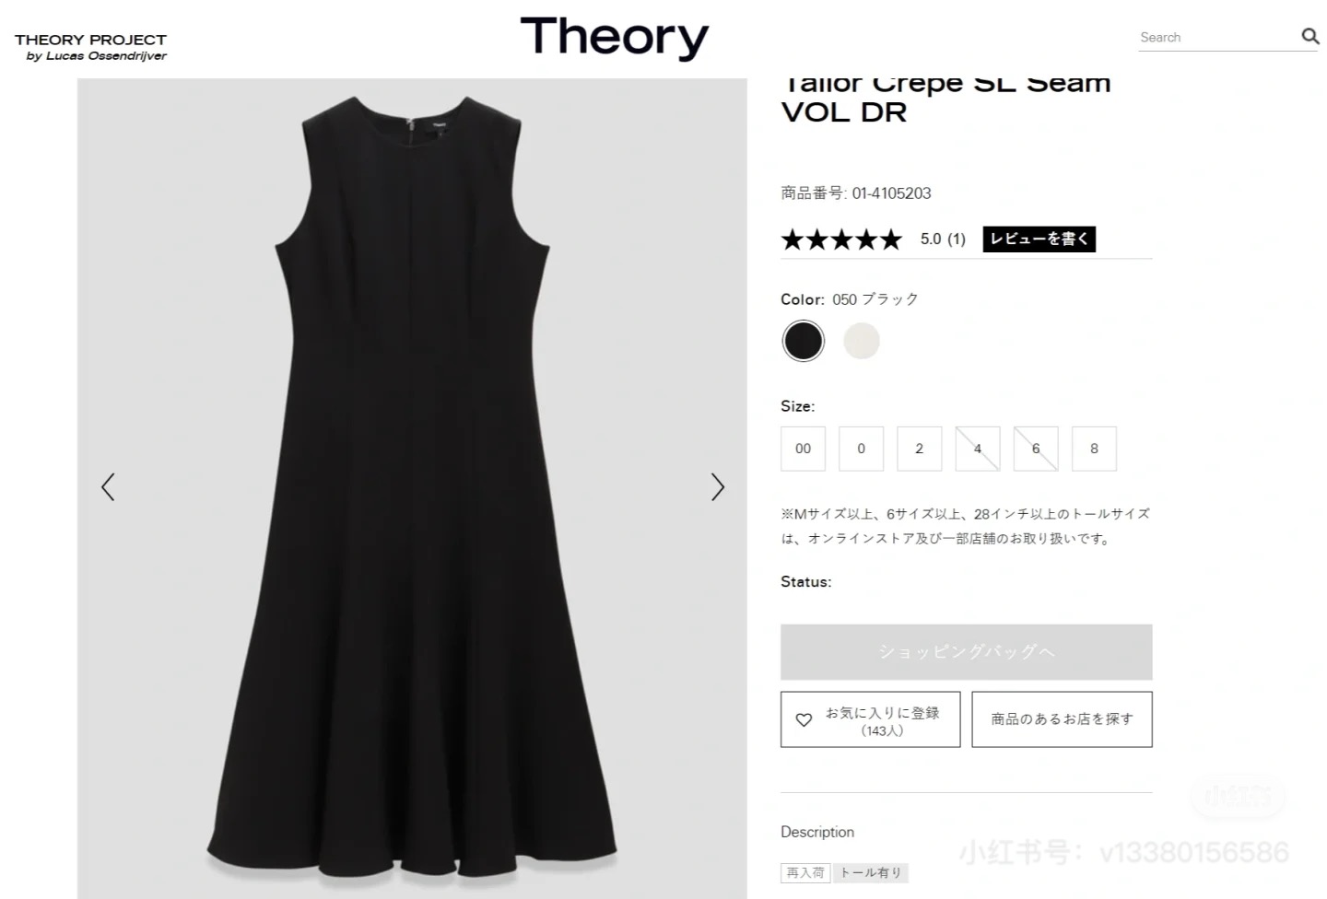Focus the Search input field
Screen dimensions: 1327x899
pos(1216,37)
